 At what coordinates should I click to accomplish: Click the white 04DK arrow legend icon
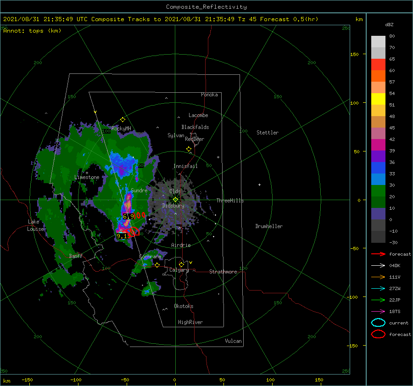[378, 265]
